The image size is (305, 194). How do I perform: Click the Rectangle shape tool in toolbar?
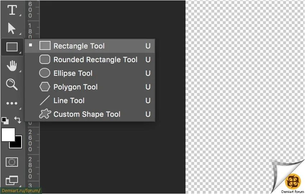[12, 47]
